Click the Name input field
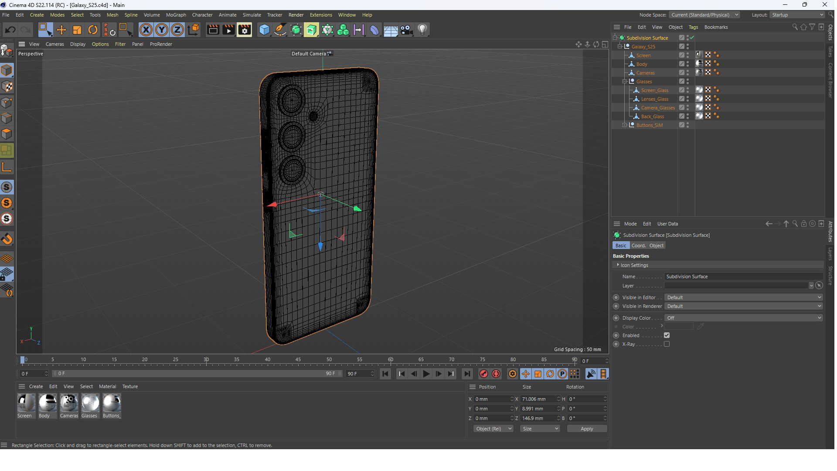The image size is (837, 471). 743,276
